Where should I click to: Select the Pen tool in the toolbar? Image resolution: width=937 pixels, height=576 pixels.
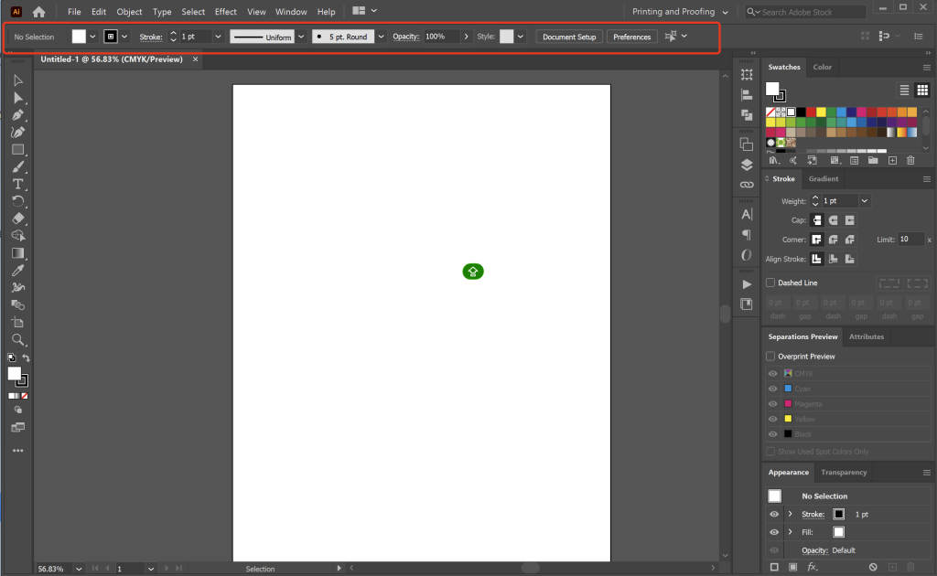click(x=17, y=115)
